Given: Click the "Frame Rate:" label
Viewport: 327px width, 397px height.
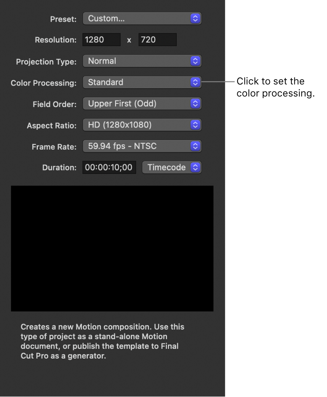Looking at the screenshot, I should point(54,147).
